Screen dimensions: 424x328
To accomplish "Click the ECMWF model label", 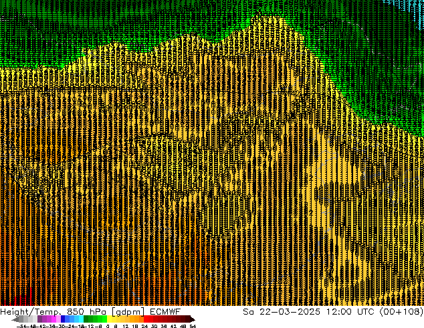I will click(x=165, y=311).
